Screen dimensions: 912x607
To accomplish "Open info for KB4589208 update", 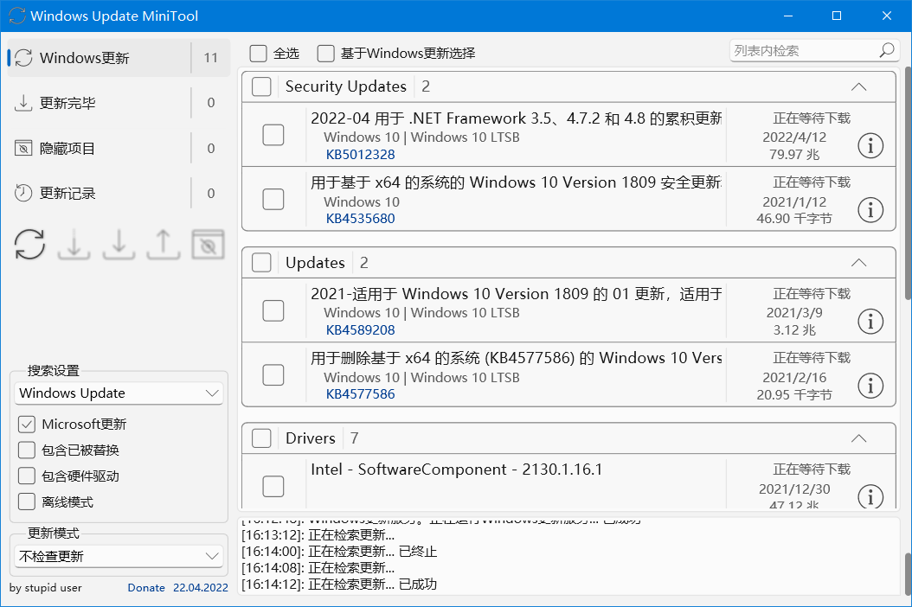I will 870,322.
